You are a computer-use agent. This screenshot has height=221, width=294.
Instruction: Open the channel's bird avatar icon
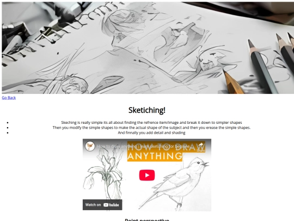(x=90, y=146)
